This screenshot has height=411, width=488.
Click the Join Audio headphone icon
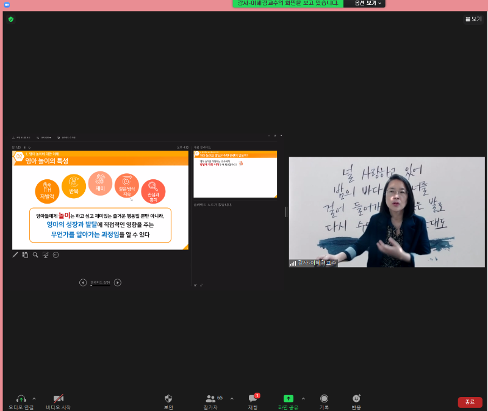click(x=21, y=398)
